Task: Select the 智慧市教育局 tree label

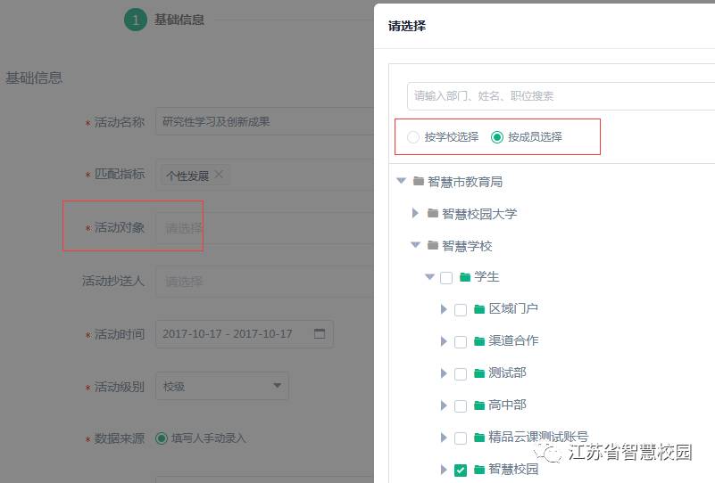Action: tap(465, 182)
